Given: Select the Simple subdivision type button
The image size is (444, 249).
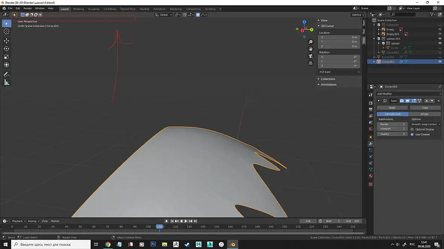Looking at the screenshot, I should coord(424,114).
